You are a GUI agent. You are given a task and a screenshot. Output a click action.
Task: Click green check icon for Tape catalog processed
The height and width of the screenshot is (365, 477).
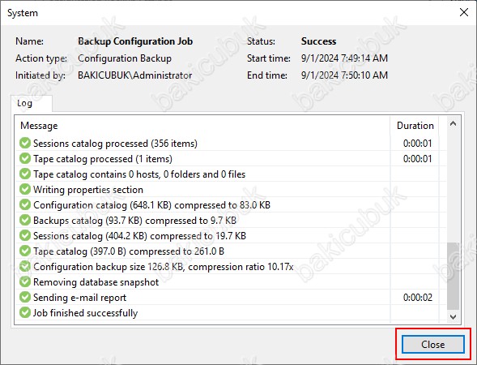pos(25,158)
